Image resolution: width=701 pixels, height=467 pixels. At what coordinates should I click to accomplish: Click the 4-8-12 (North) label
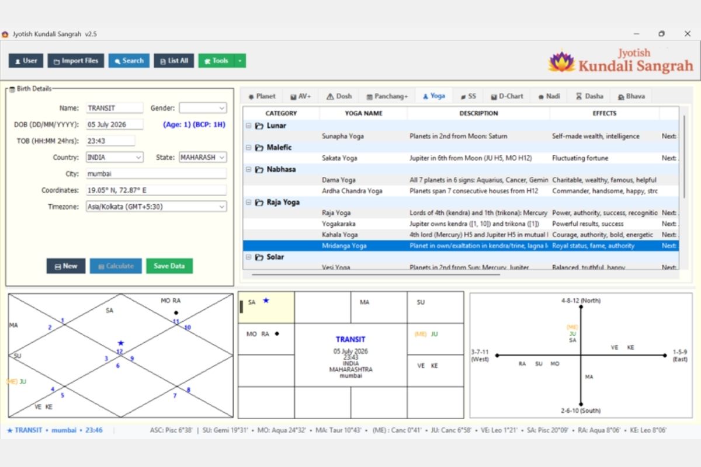581,301
